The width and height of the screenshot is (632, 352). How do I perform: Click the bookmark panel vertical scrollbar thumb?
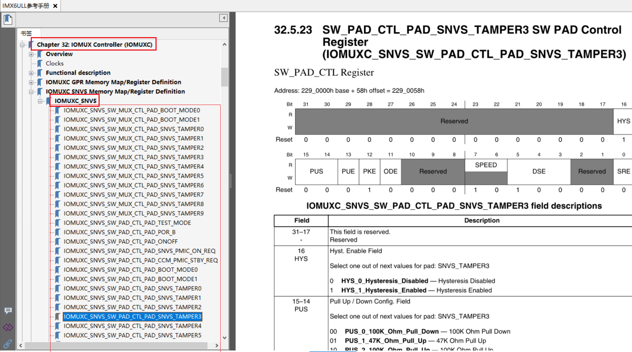click(x=224, y=77)
